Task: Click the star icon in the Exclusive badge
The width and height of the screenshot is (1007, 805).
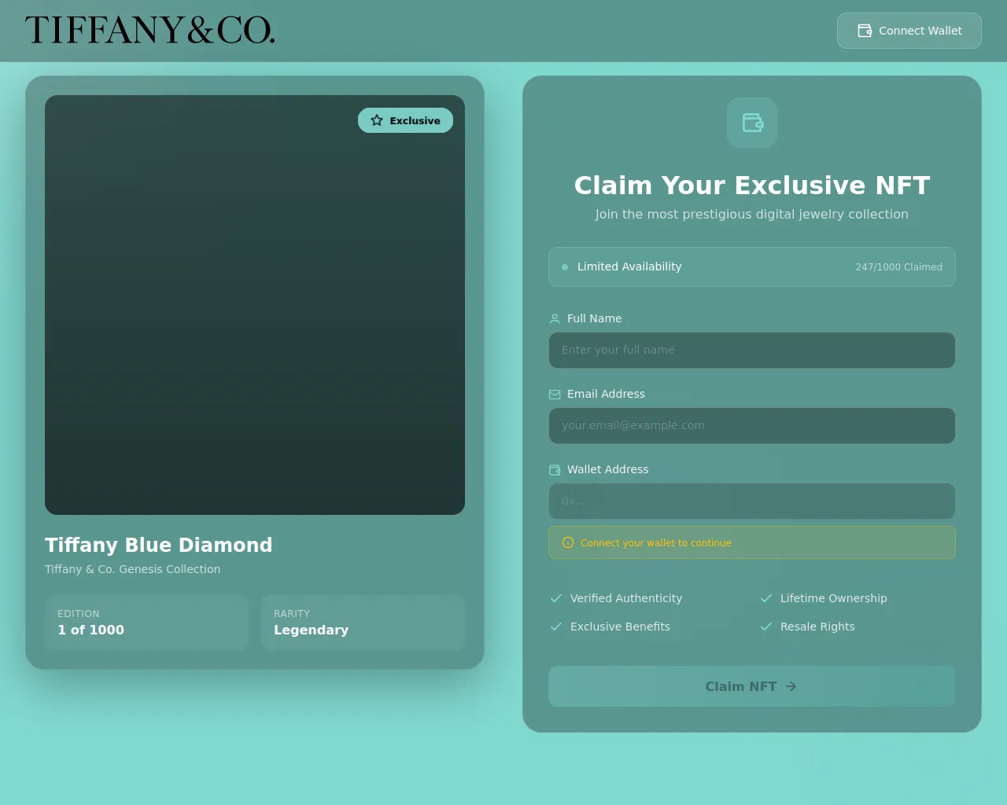Action: pos(377,120)
